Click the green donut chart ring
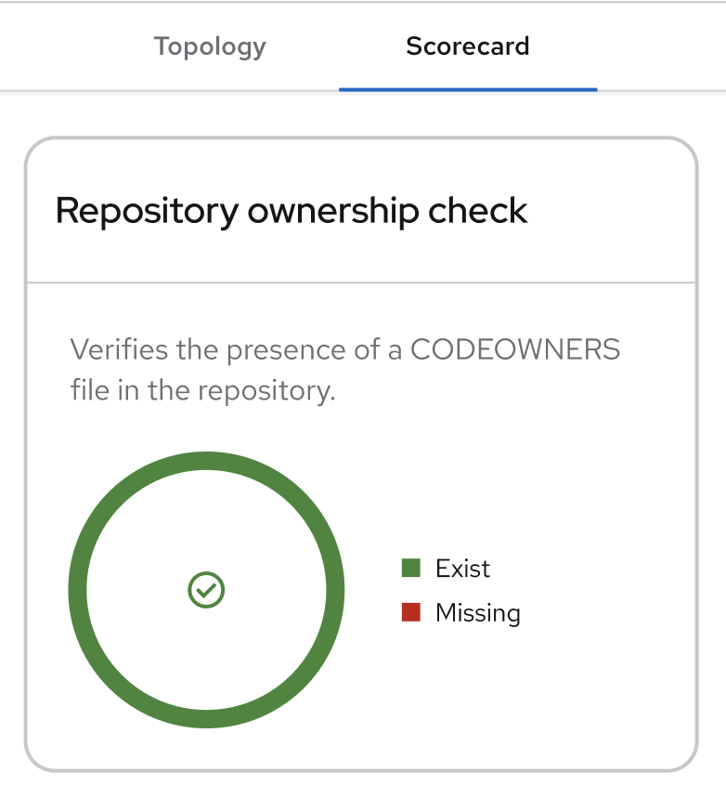 (x=78, y=590)
